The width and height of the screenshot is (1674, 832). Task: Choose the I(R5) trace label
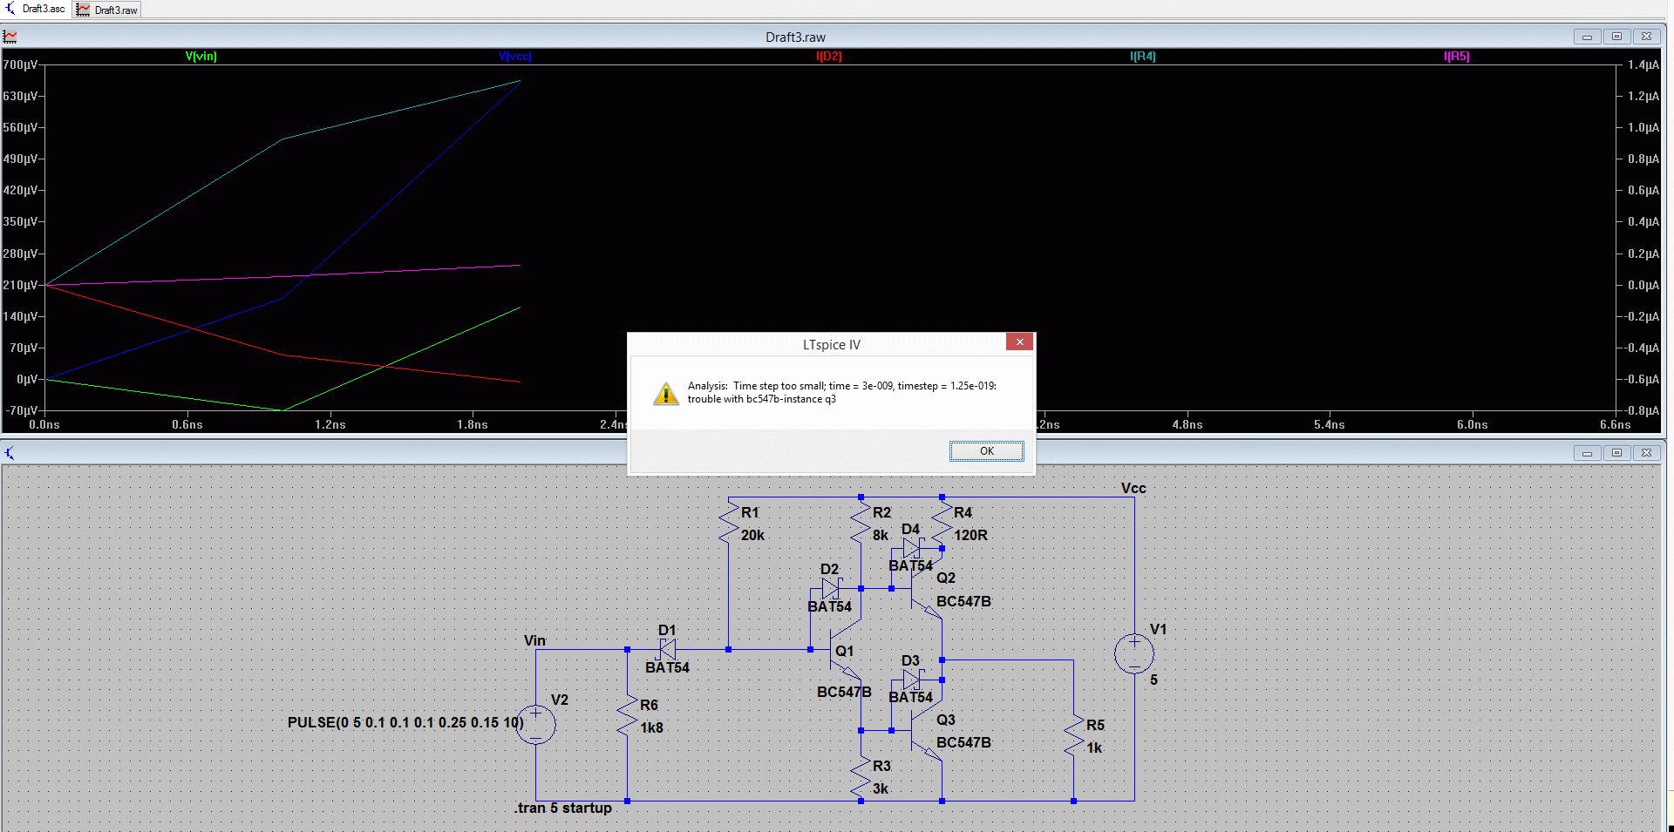(1456, 57)
